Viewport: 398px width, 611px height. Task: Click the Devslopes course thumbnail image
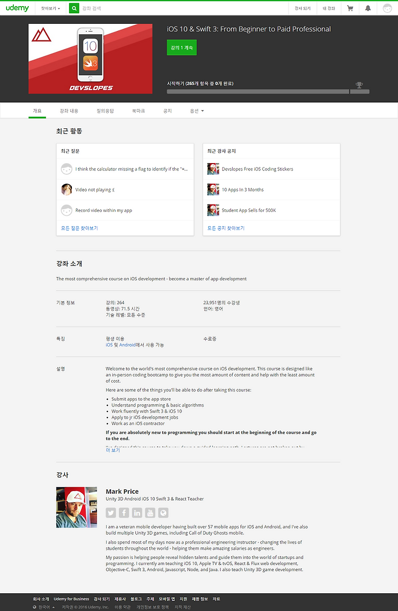click(x=90, y=59)
